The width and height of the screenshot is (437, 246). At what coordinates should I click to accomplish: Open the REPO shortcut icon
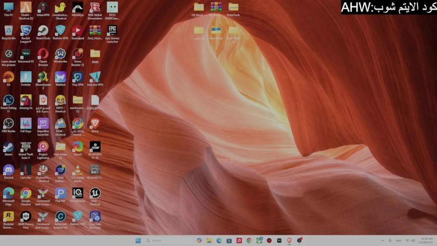[x=60, y=104]
